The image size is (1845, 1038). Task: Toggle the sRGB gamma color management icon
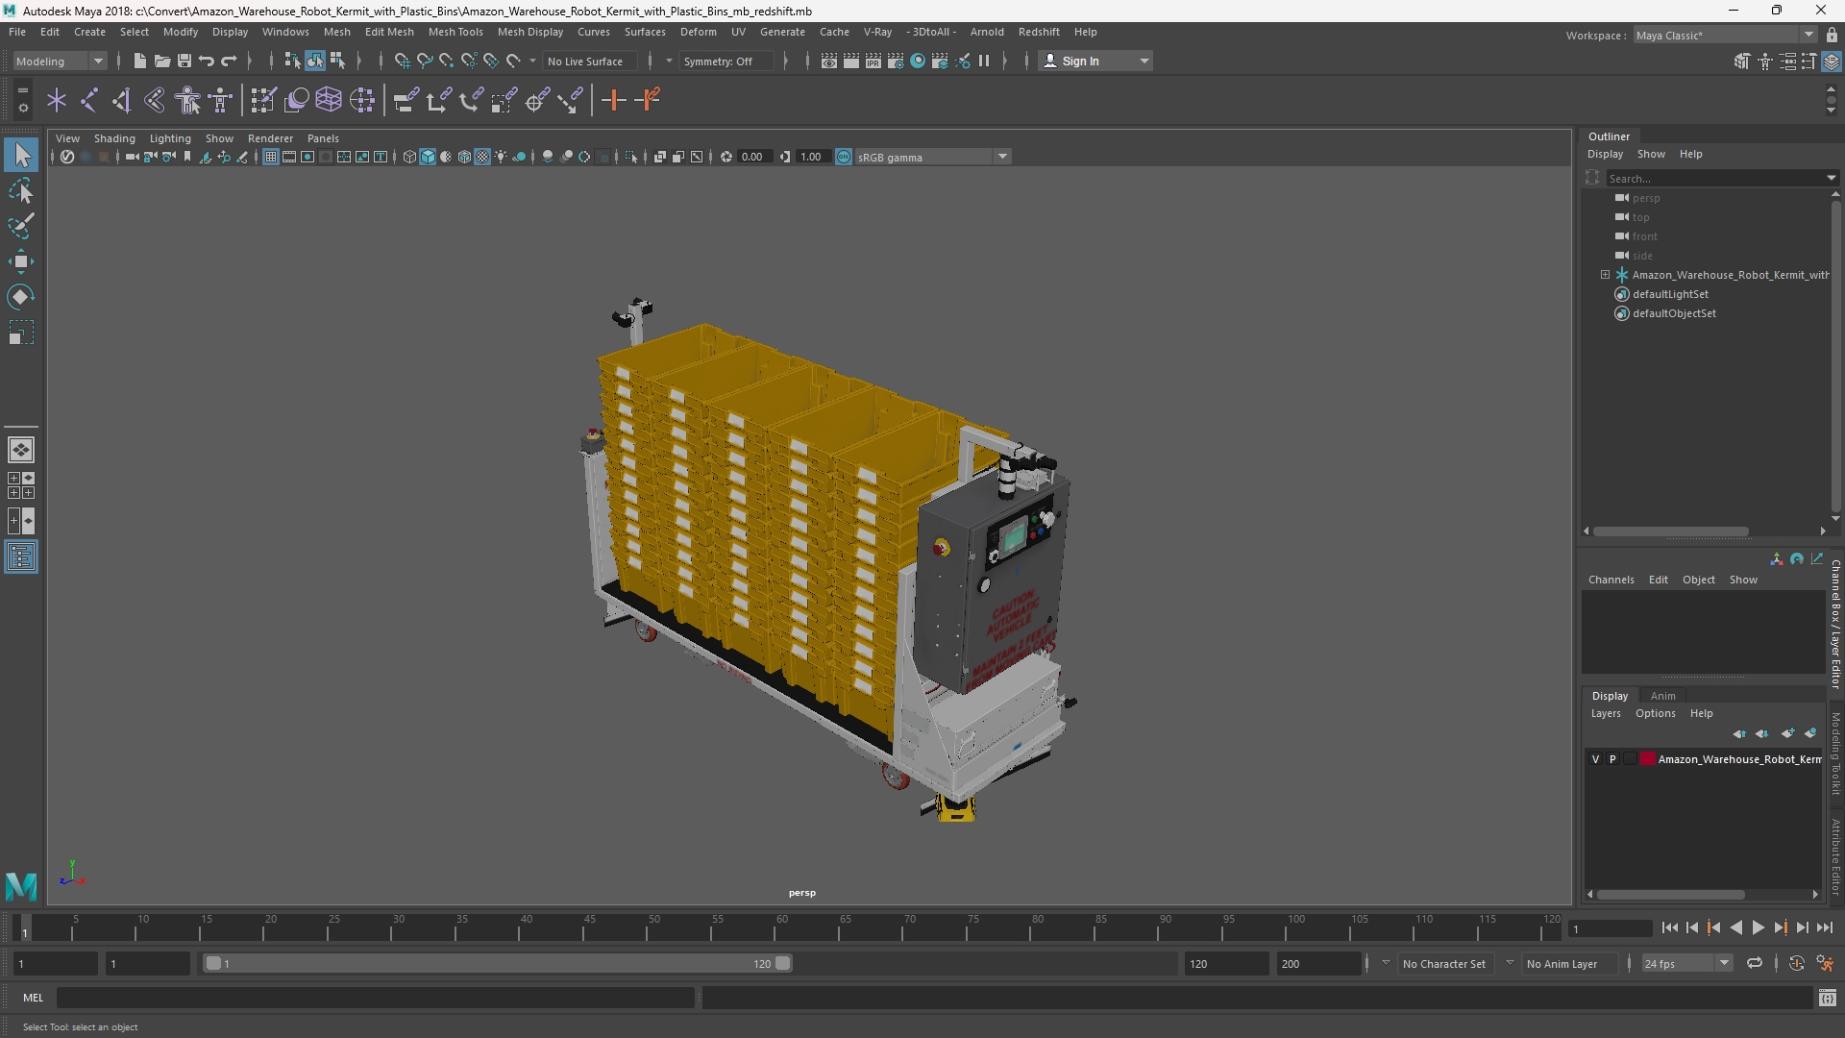click(844, 157)
